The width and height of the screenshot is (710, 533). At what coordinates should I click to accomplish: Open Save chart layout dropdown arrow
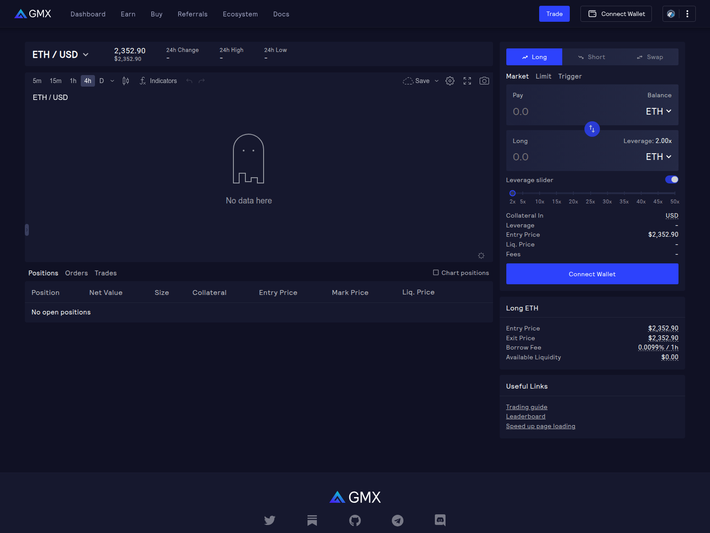437,81
